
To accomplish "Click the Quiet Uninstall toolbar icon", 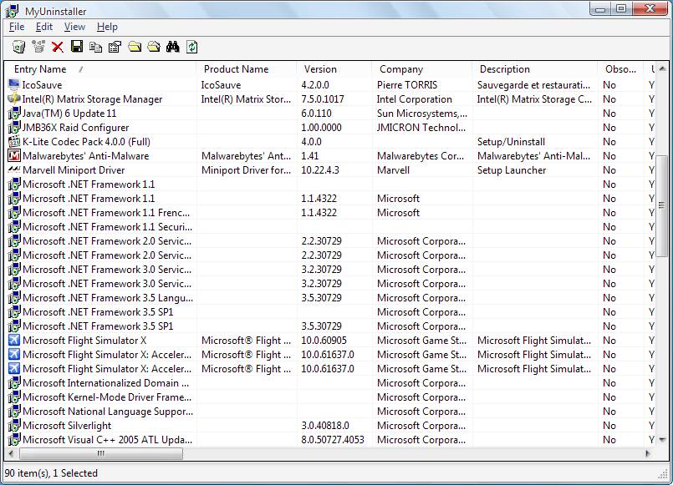I will [x=38, y=47].
